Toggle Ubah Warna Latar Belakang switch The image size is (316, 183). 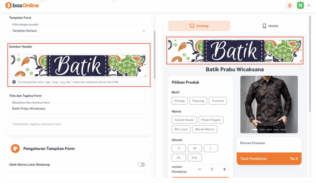pos(141,165)
